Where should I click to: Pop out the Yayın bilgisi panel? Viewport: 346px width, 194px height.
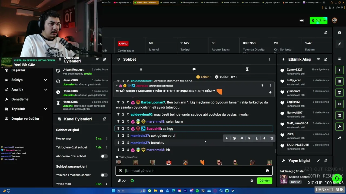point(326,161)
